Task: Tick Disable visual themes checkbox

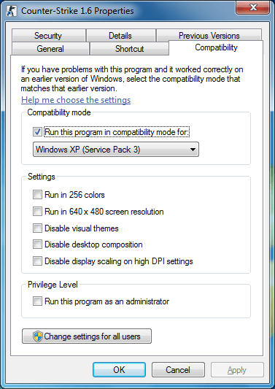Action: (x=37, y=228)
